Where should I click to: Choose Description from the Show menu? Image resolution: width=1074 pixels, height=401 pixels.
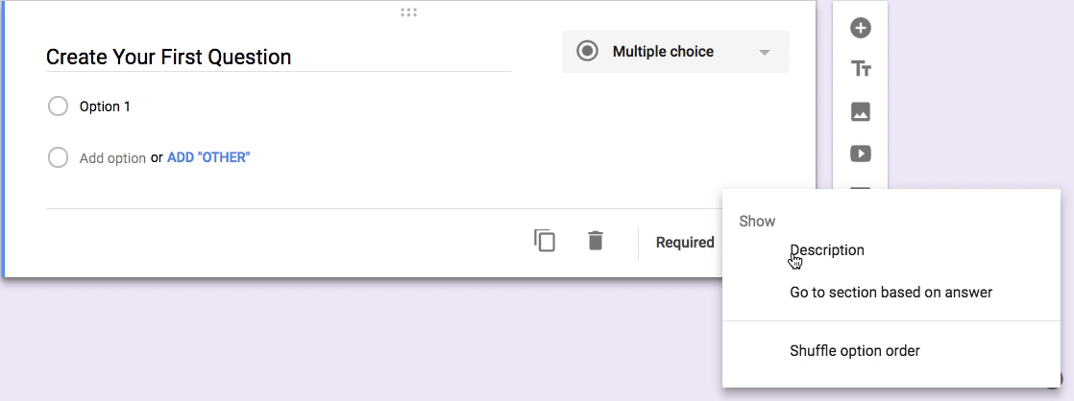click(827, 250)
